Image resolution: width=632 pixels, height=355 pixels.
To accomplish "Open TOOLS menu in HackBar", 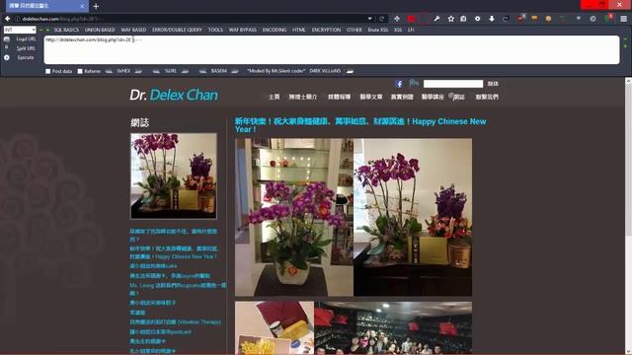I will (215, 30).
